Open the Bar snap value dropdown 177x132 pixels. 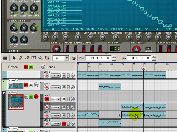click(67, 58)
